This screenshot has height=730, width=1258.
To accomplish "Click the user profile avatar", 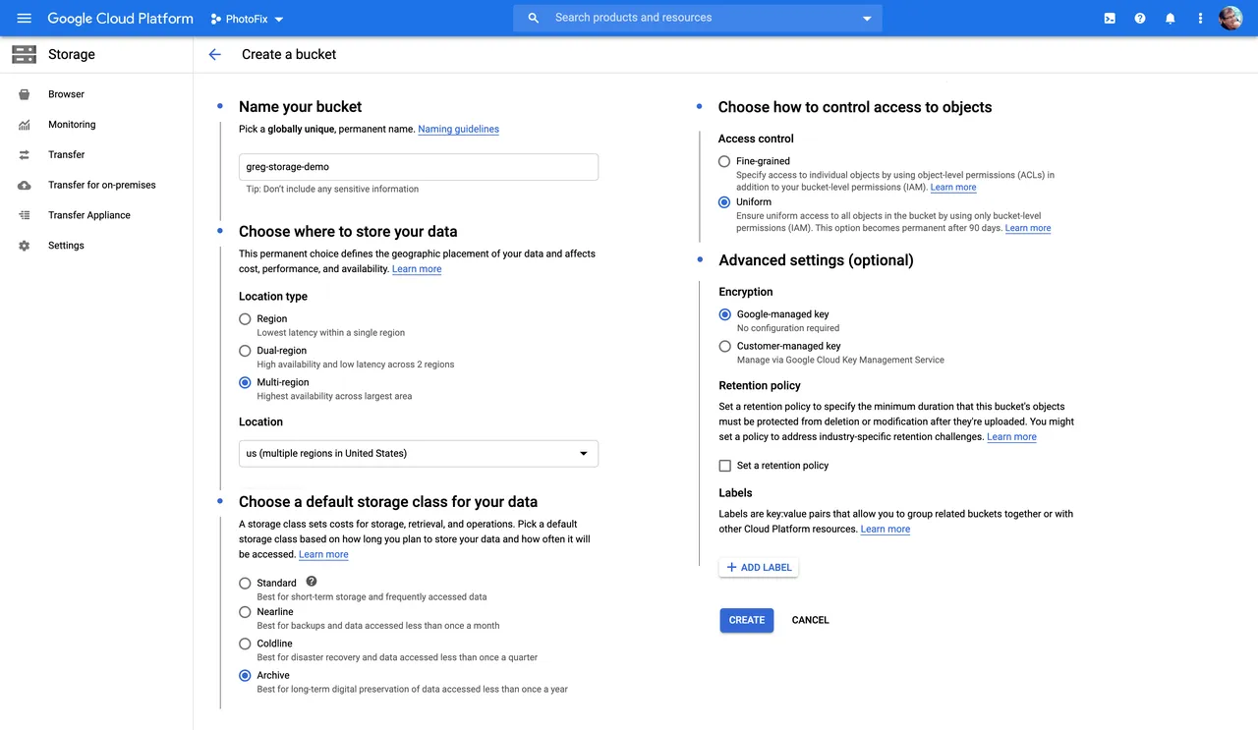I will coord(1230,18).
